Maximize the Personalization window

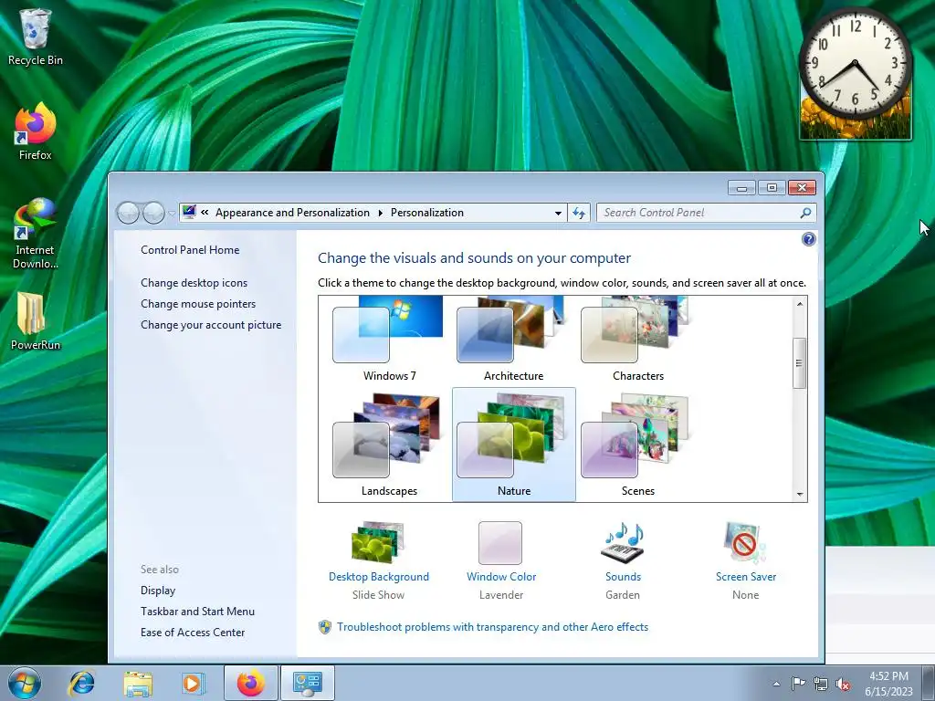click(772, 188)
